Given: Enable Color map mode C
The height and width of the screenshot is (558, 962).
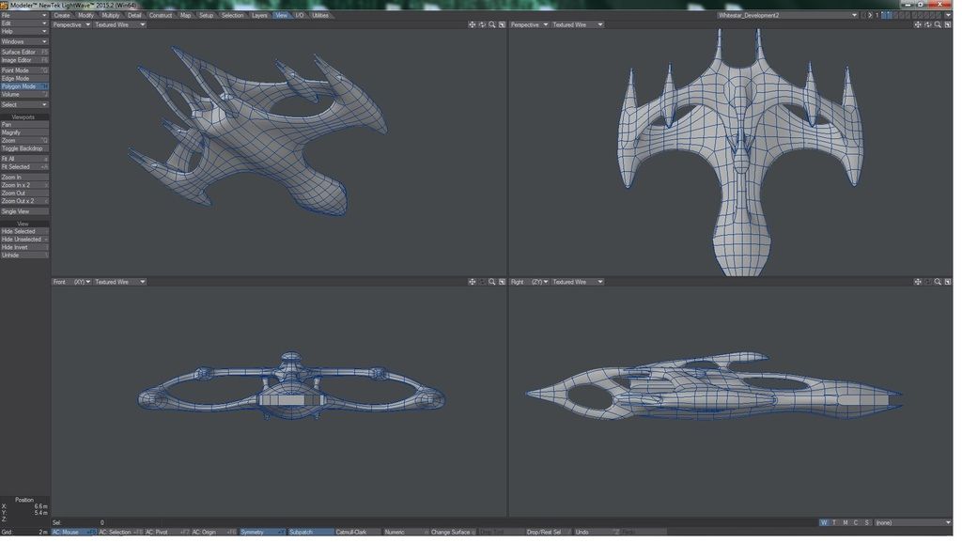Looking at the screenshot, I should pyautogui.click(x=856, y=523).
